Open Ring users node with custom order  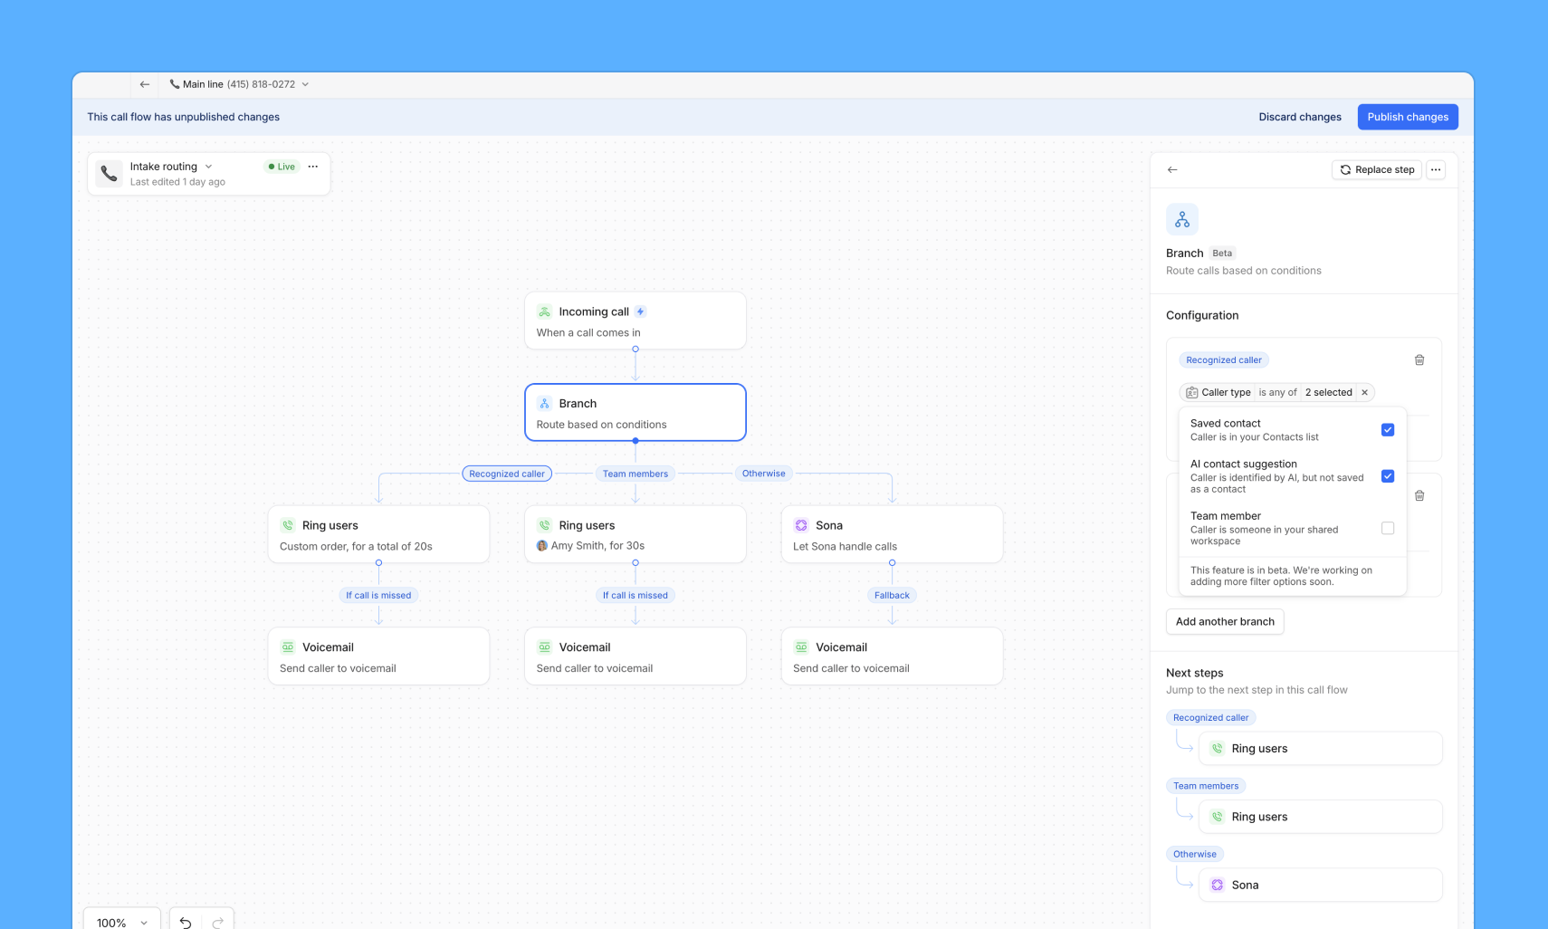click(378, 534)
